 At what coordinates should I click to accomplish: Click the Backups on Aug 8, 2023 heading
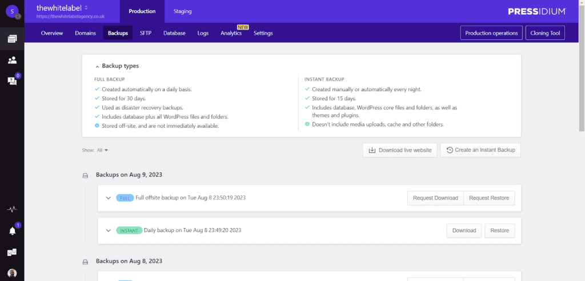point(129,261)
